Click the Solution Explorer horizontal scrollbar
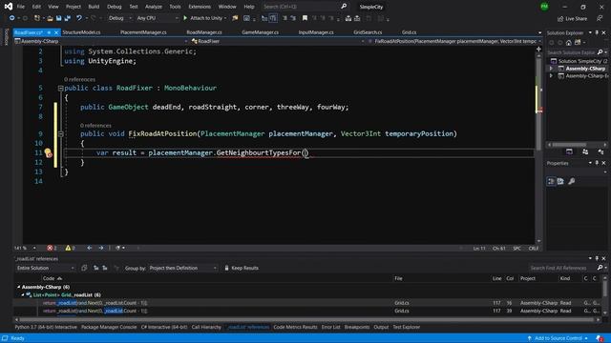Viewport: 611px width, 343px height. pyautogui.click(x=577, y=145)
